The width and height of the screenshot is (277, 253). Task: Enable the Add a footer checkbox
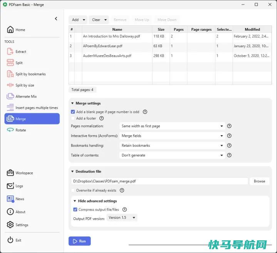[73, 118]
